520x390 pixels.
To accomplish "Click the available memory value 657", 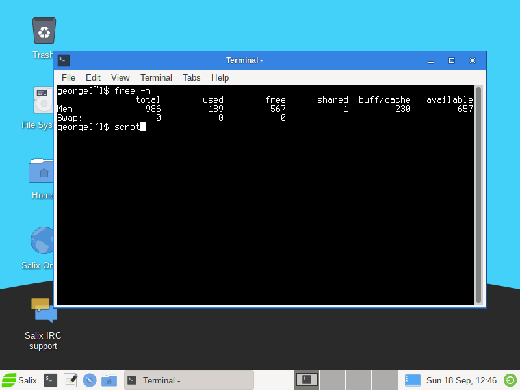I will point(465,109).
